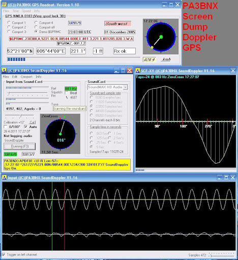Enable the 0/180° checkbox
Image resolution: width=238 pixels, height=260 pixels.
coord(6,126)
